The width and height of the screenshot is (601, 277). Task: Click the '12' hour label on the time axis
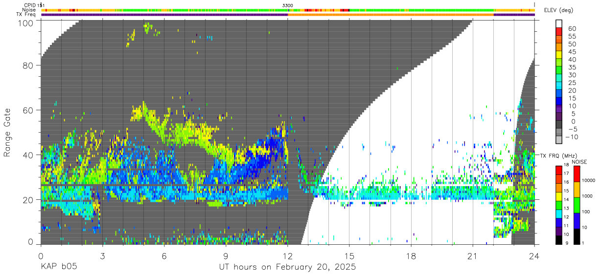[288, 256]
